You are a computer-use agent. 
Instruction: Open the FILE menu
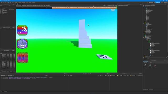tap(2, 2)
